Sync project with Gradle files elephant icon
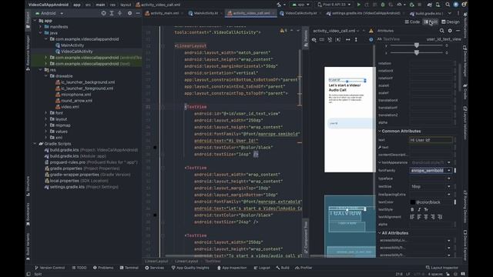This screenshot has height=277, width=493. [430, 5]
